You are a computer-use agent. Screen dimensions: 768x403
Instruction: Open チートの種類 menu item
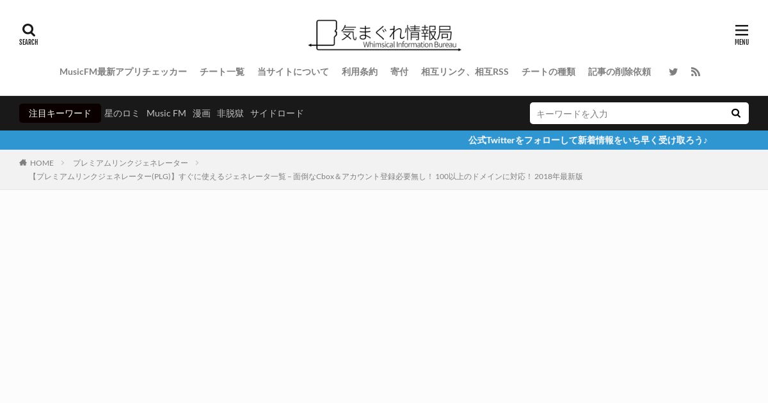tap(548, 72)
